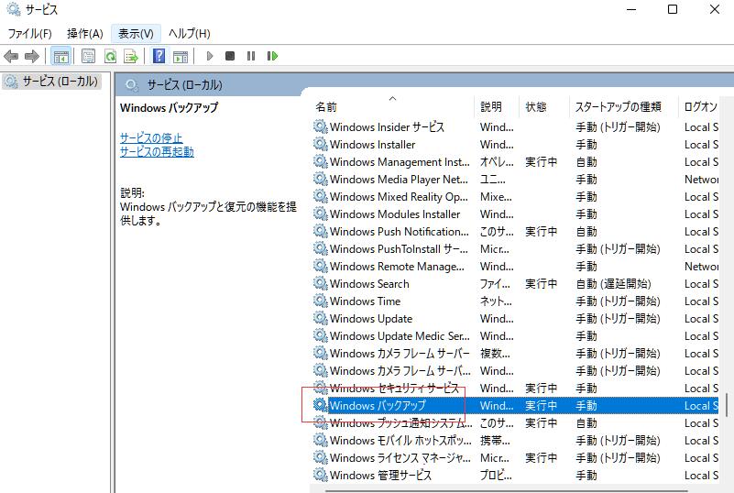
Task: Select Windows Update Medic Ser... row
Action: coord(515,336)
